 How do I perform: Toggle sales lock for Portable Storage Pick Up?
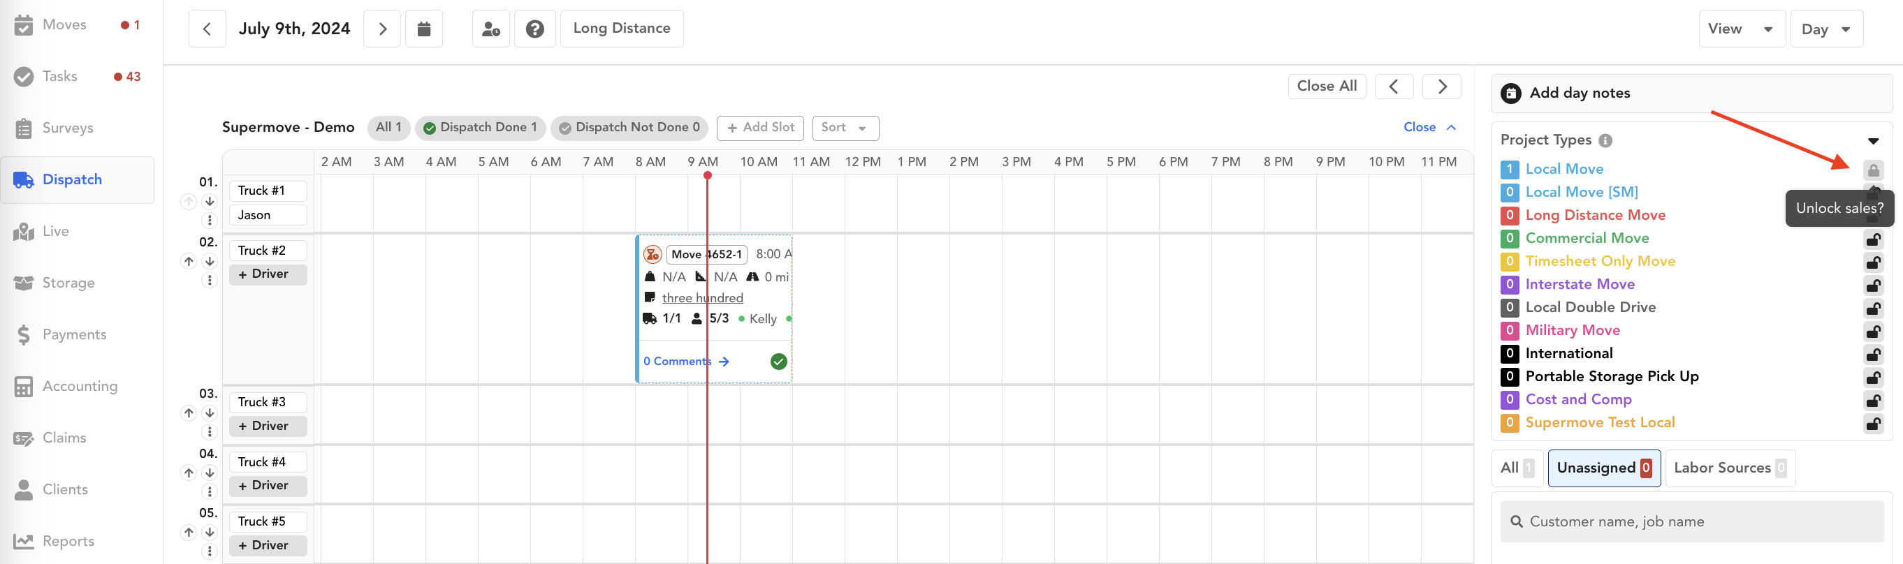click(1873, 377)
